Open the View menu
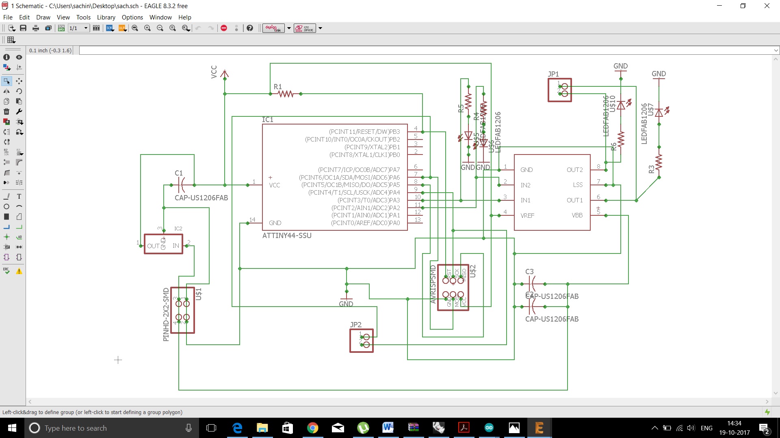The width and height of the screenshot is (780, 438). [x=63, y=17]
